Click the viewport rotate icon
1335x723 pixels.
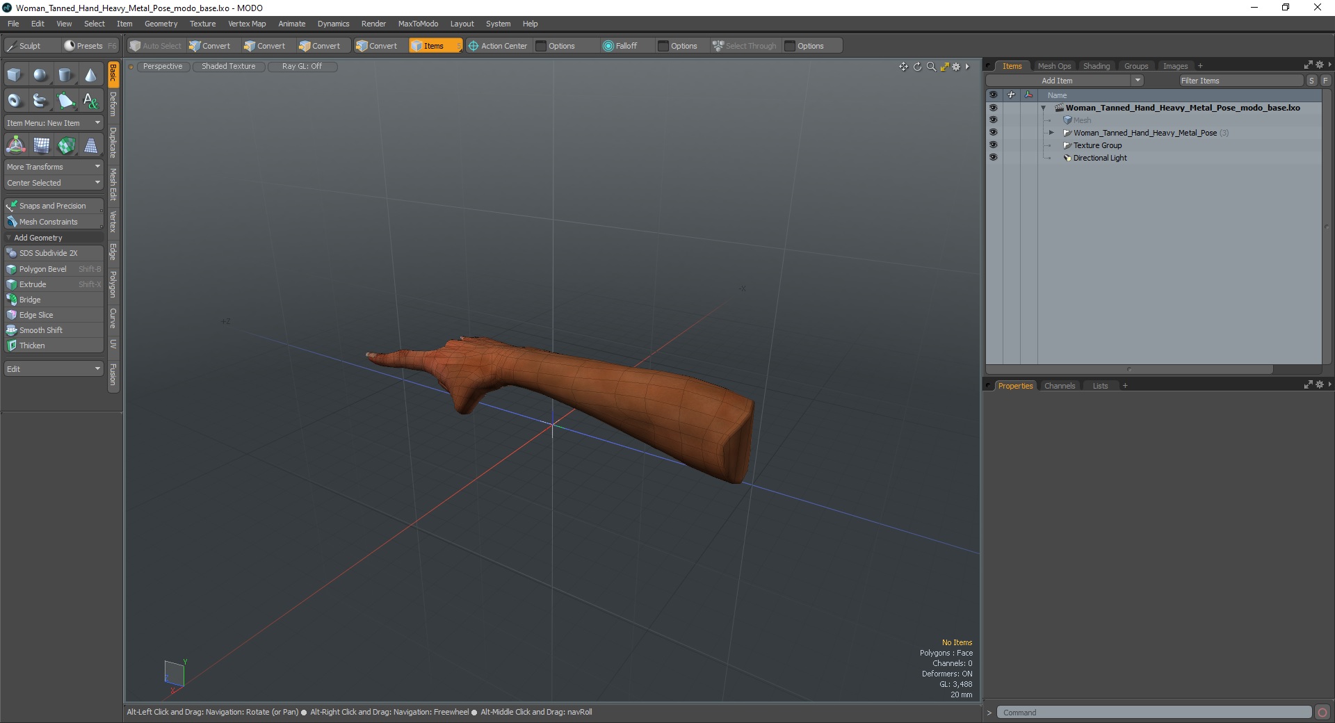[x=917, y=67]
